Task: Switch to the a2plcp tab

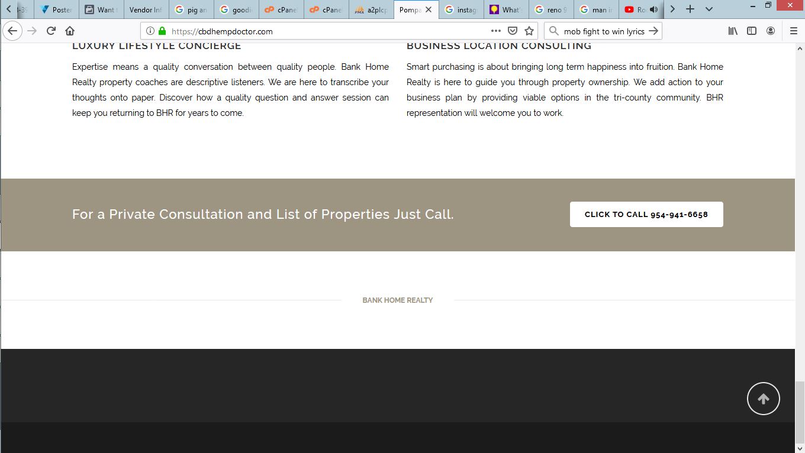Action: click(x=371, y=9)
